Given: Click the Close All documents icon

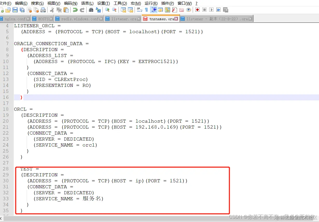Looking at the screenshot, I should 36,10.
